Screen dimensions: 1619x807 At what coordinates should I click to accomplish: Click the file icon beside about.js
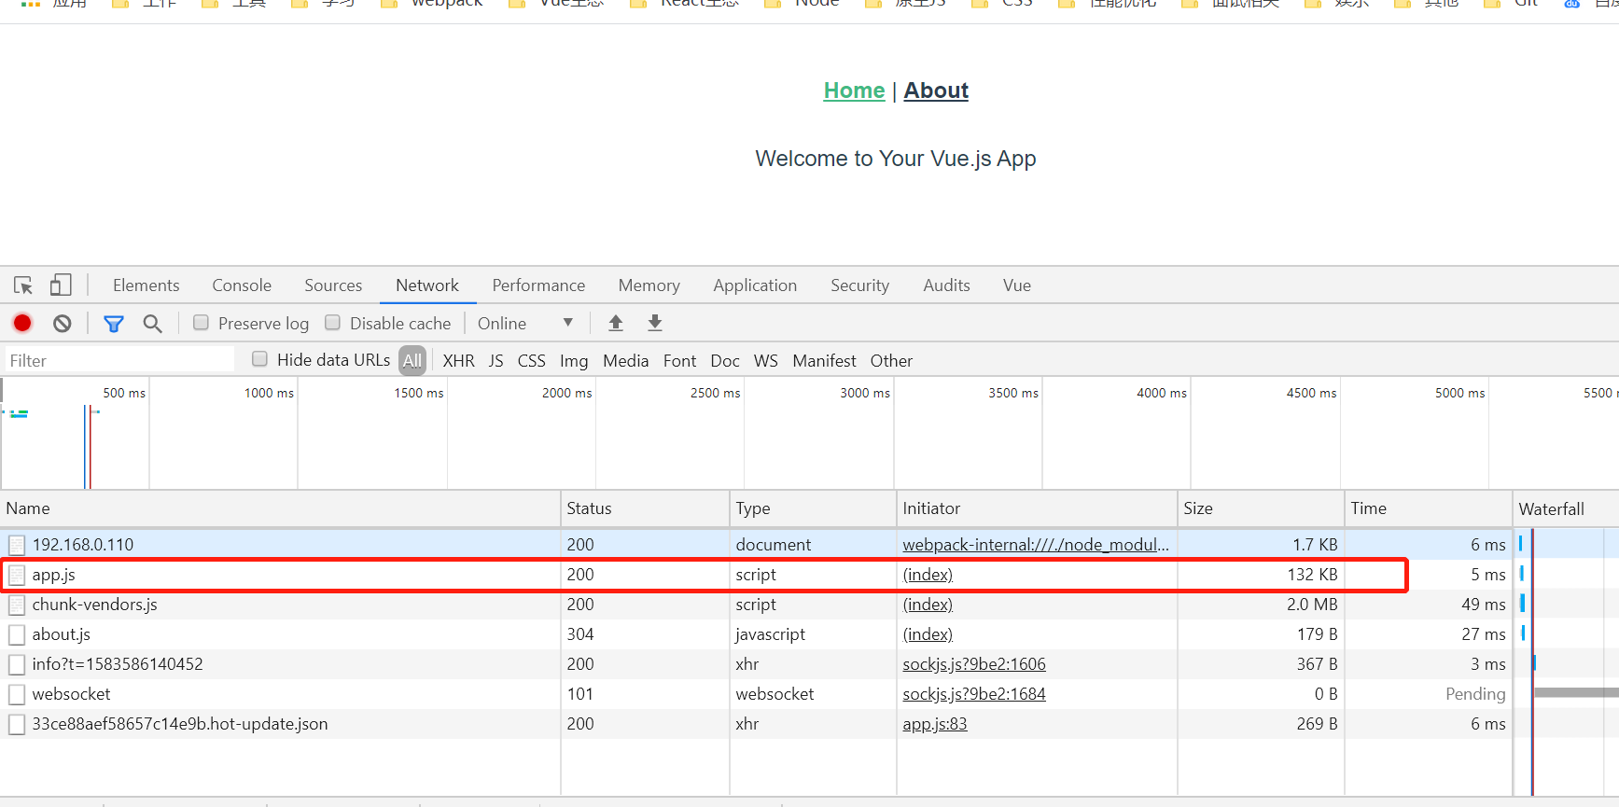coord(17,635)
